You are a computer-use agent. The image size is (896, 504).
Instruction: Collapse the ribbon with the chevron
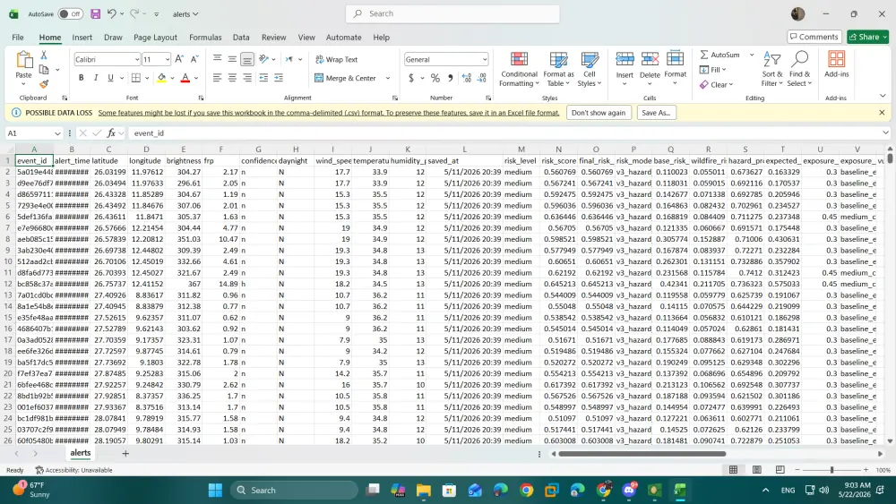tap(883, 96)
